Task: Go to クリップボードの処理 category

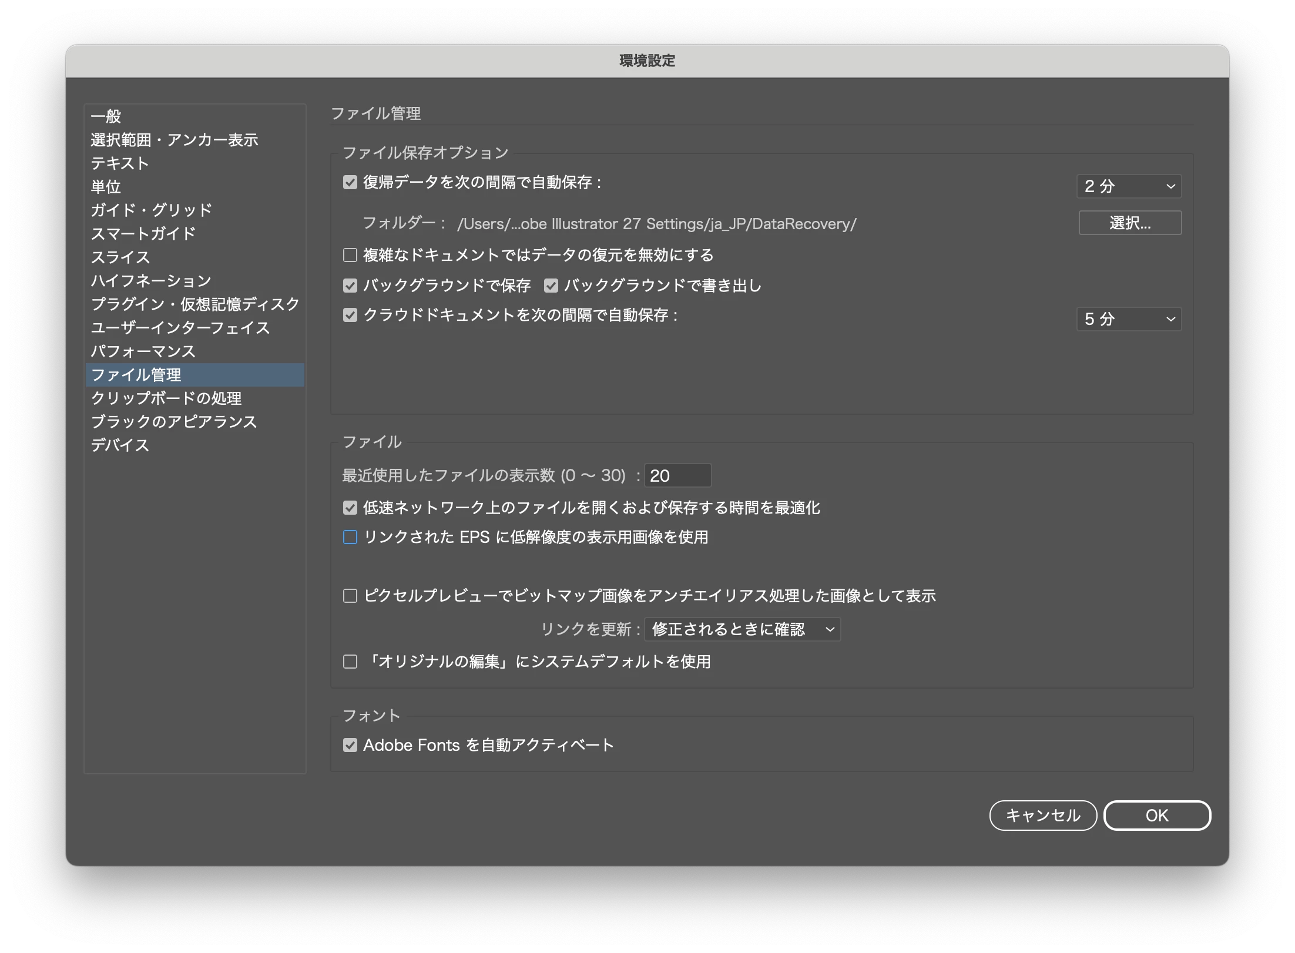Action: coord(166,398)
